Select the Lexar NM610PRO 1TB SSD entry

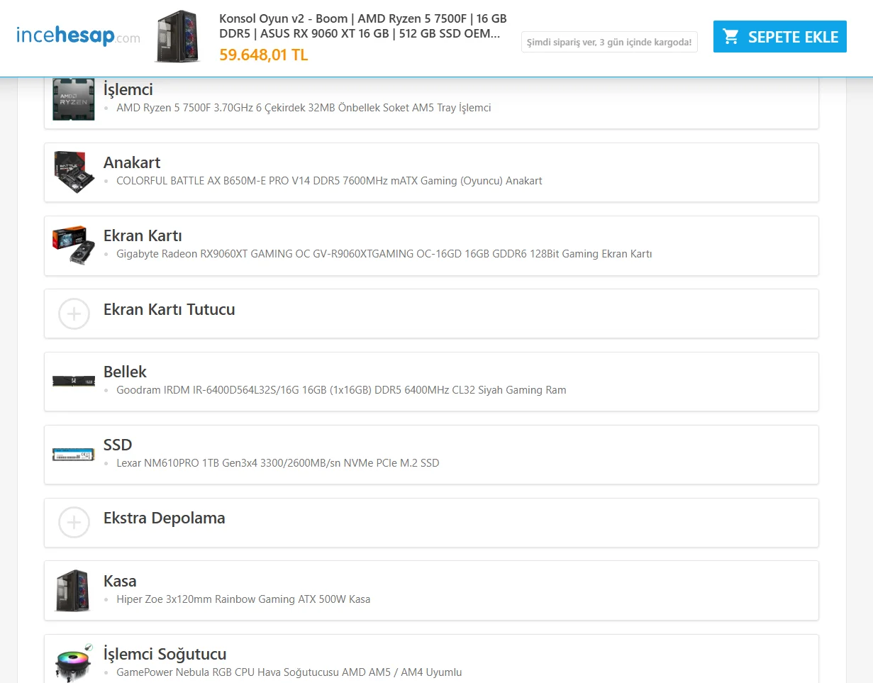click(278, 463)
